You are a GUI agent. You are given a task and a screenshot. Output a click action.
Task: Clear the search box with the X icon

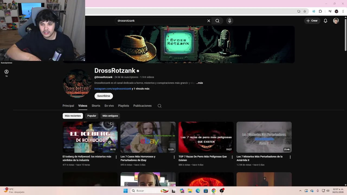point(209,21)
